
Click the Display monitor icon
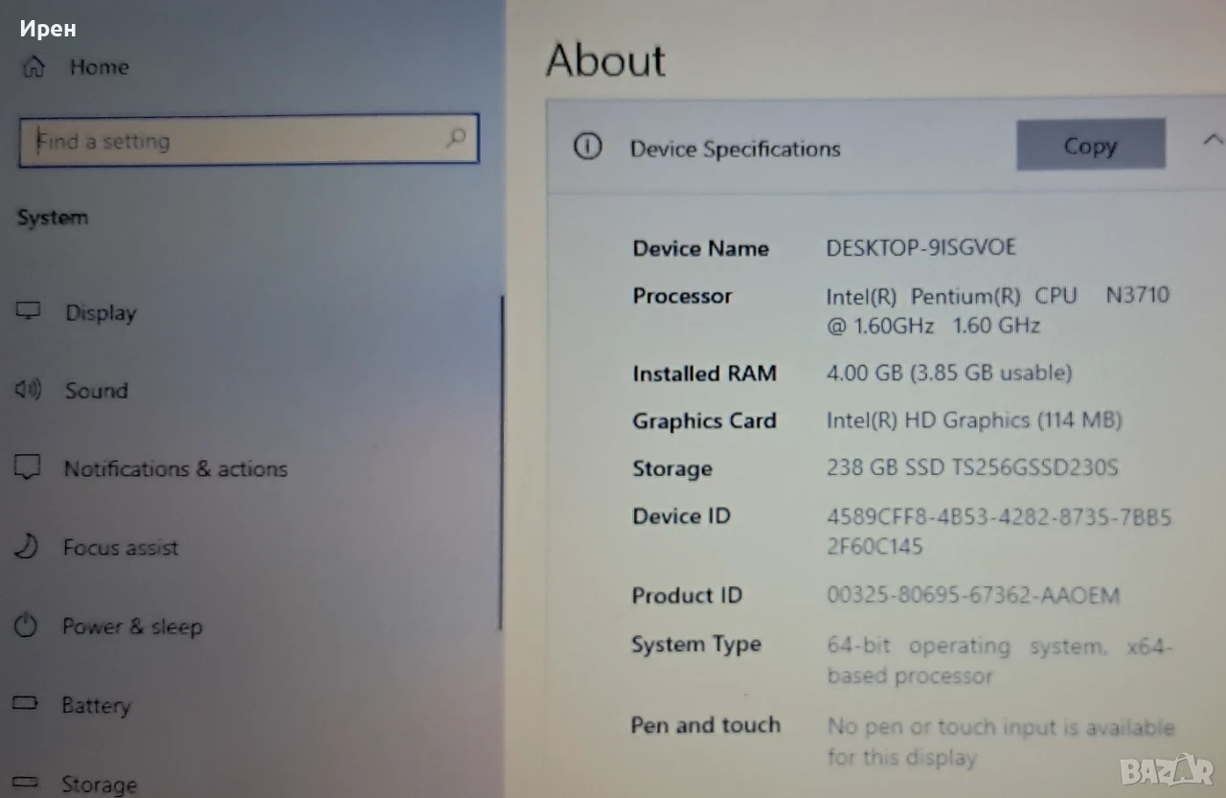(29, 310)
